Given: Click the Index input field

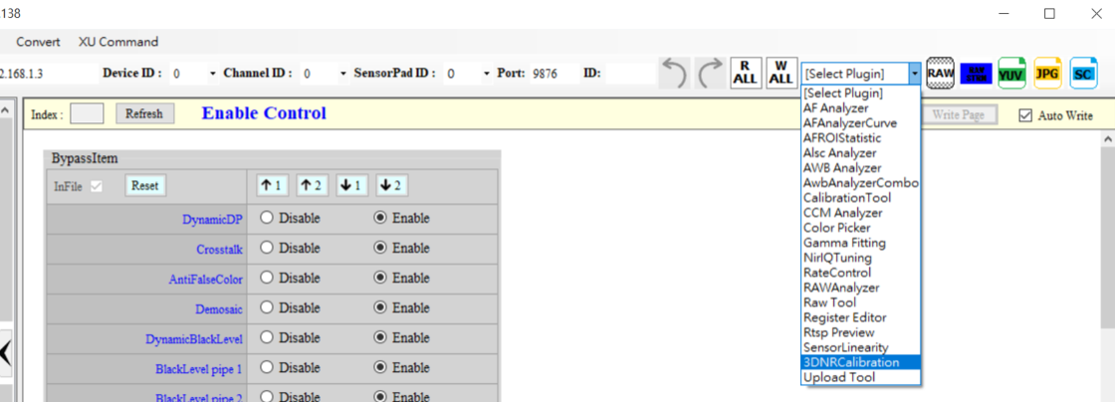Looking at the screenshot, I should click(87, 113).
